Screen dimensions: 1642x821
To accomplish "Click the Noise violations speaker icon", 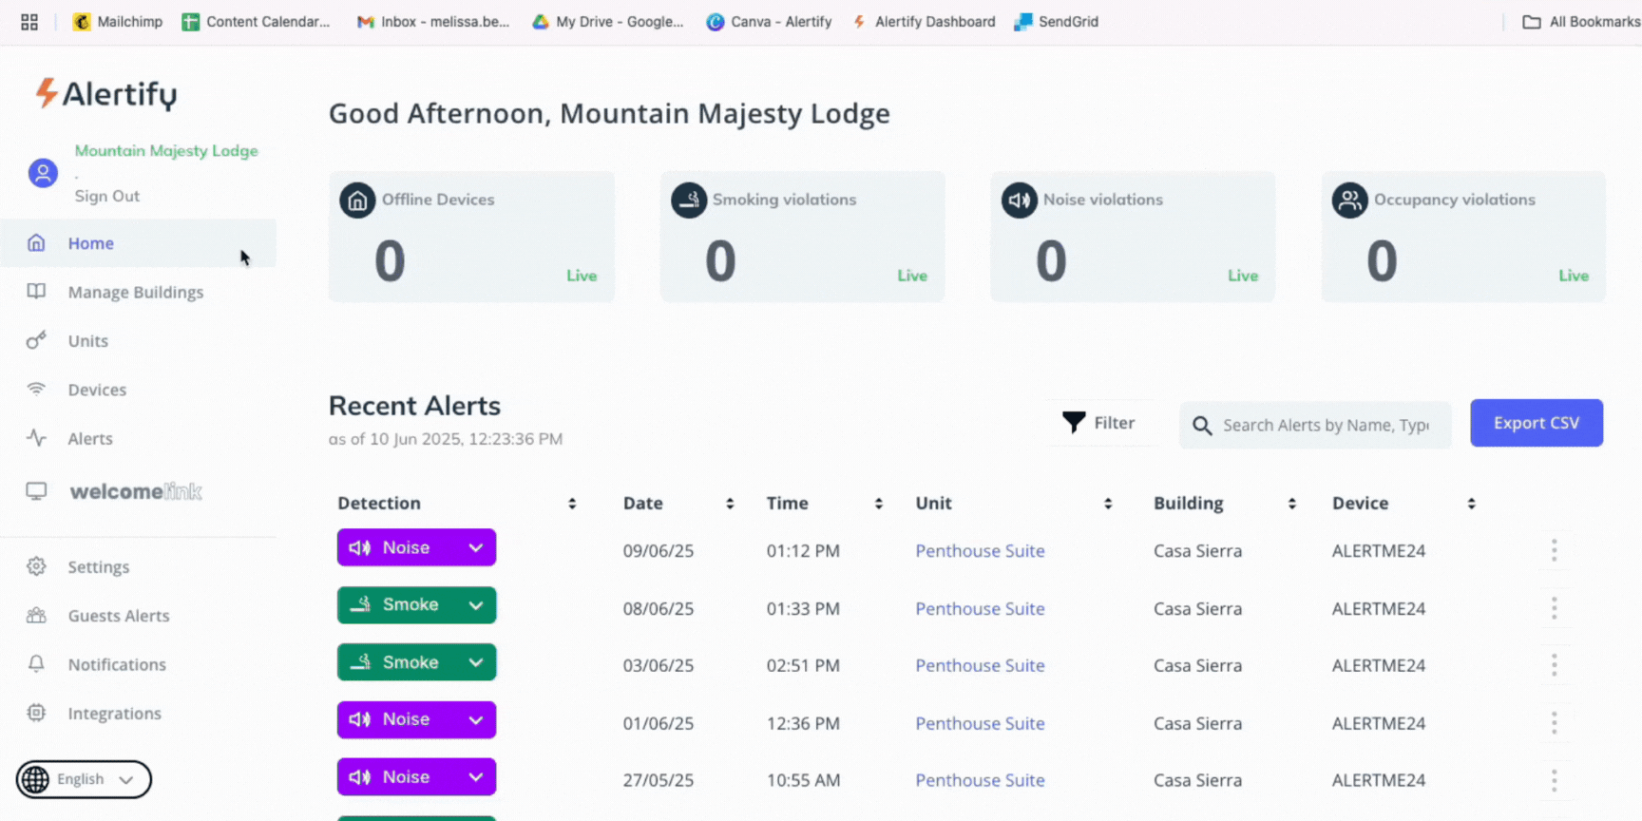I will 1019,200.
